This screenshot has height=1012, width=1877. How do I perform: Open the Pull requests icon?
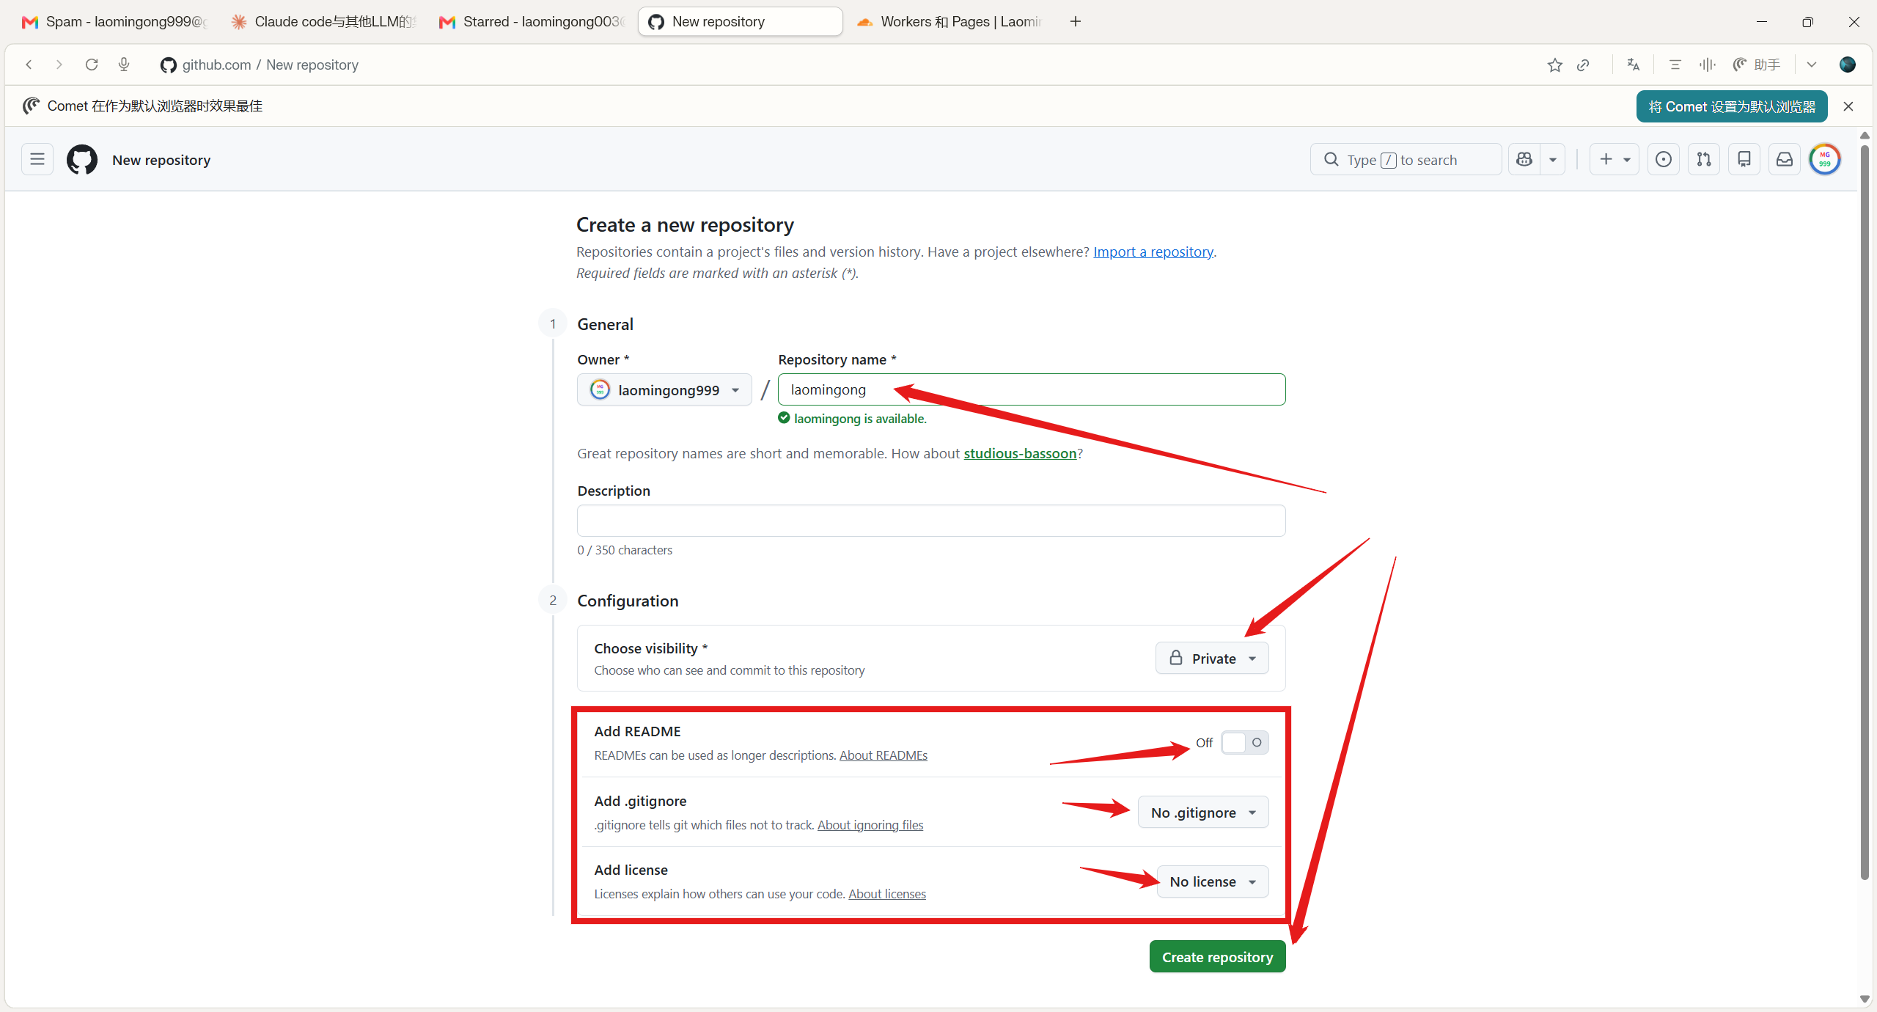tap(1704, 159)
